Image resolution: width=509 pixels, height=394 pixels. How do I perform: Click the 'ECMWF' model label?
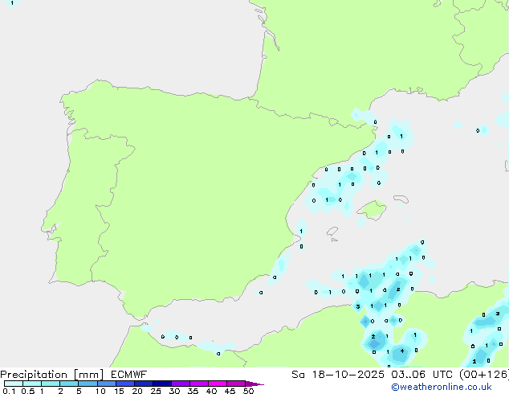pos(128,374)
